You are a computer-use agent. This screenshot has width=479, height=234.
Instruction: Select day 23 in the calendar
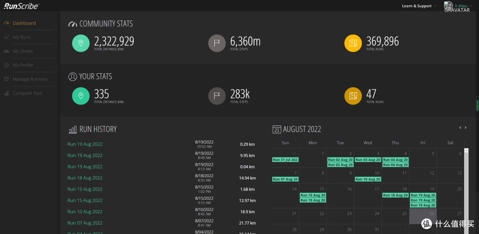[340, 216]
